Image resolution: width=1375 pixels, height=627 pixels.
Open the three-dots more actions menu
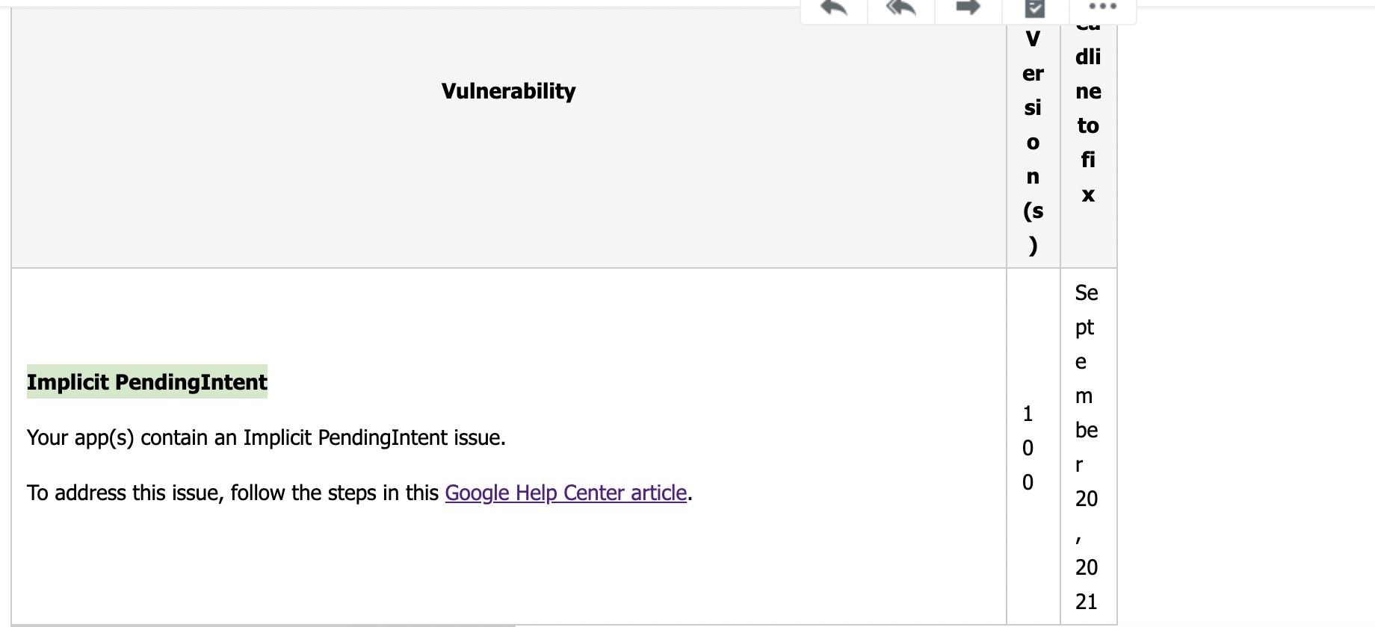tap(1103, 7)
